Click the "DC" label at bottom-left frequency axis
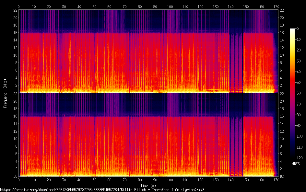 click(15, 176)
